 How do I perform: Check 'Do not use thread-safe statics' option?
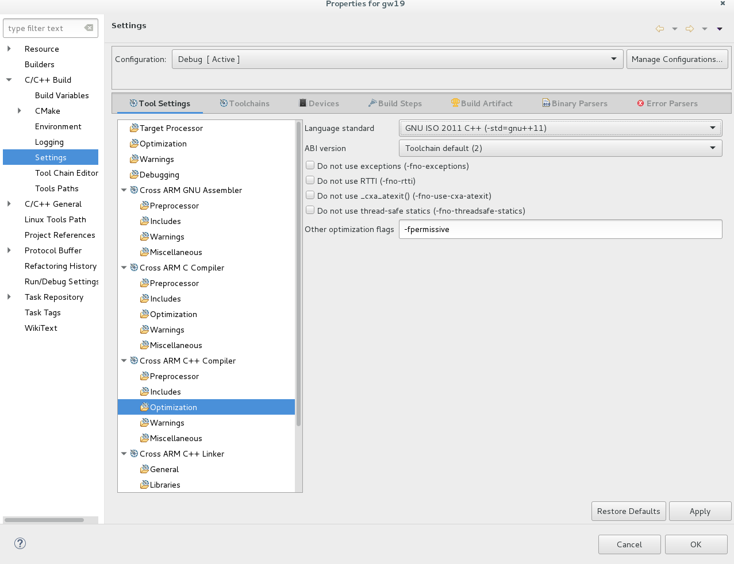310,210
